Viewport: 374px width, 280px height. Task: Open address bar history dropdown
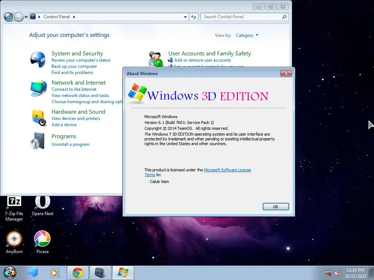point(185,17)
